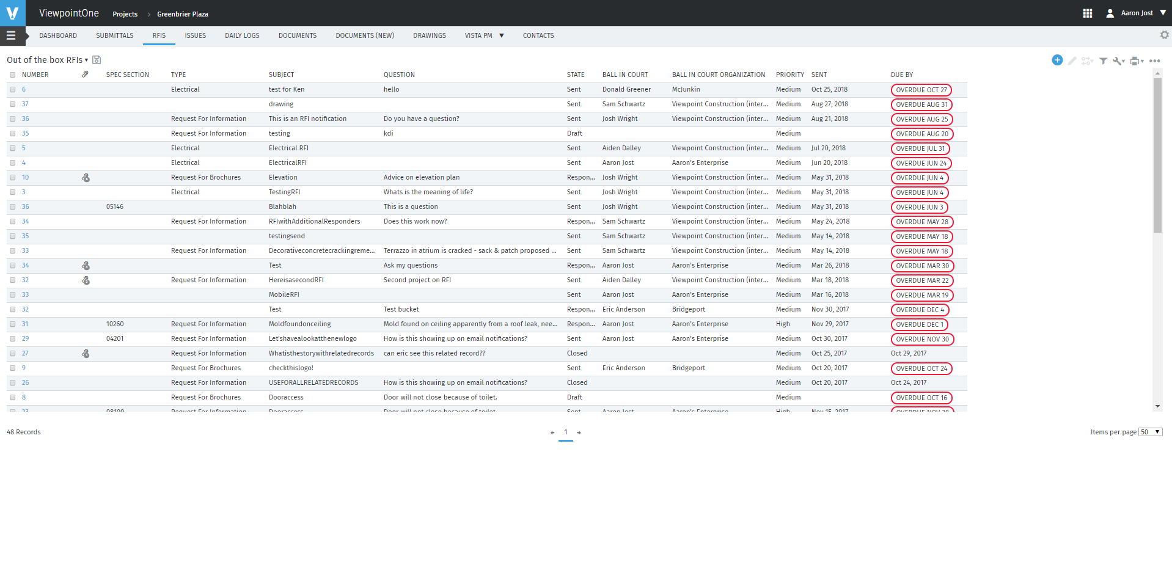Go to Documents (New) tab
Screen dimensions: 1172x573
pyautogui.click(x=365, y=35)
